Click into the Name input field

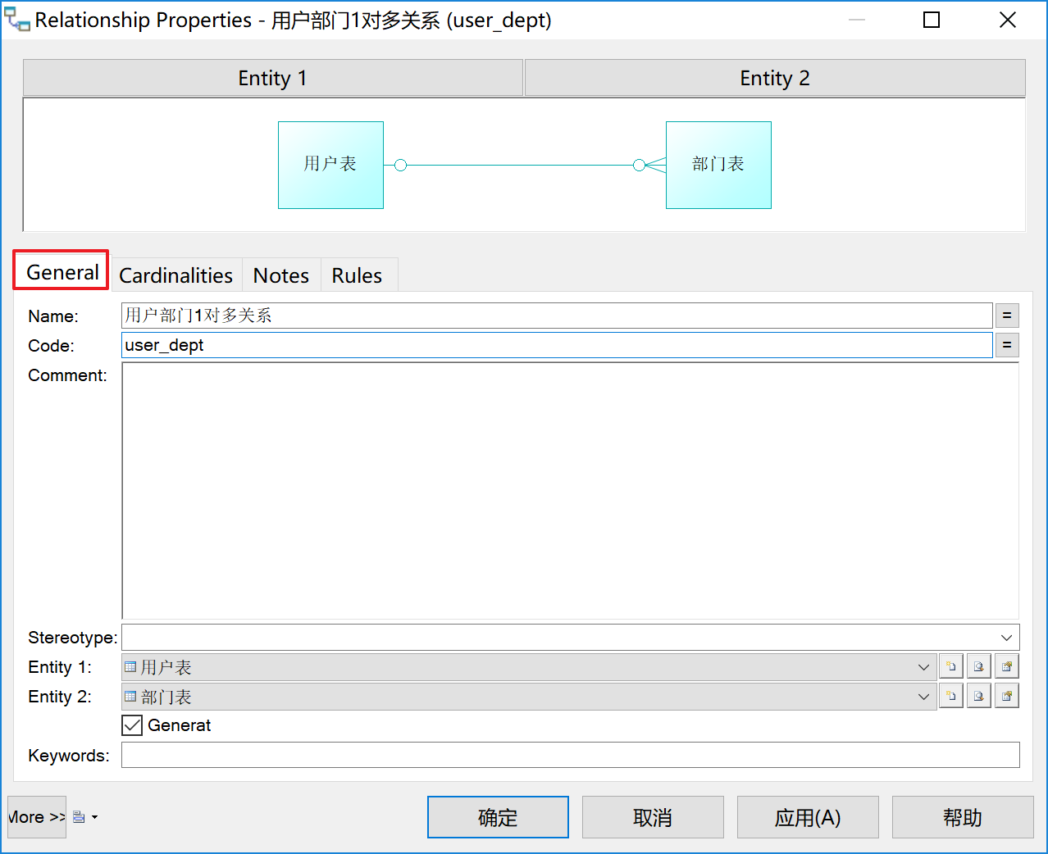pos(557,316)
